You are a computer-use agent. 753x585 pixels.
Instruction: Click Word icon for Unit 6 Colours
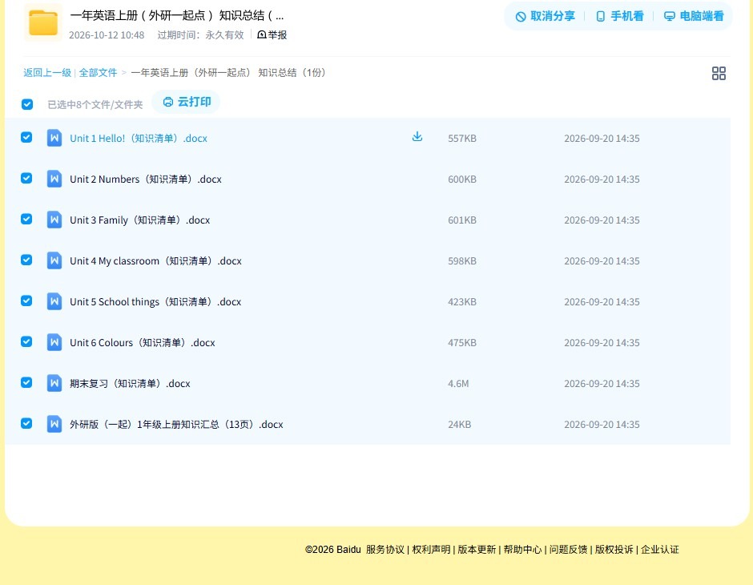click(x=54, y=342)
